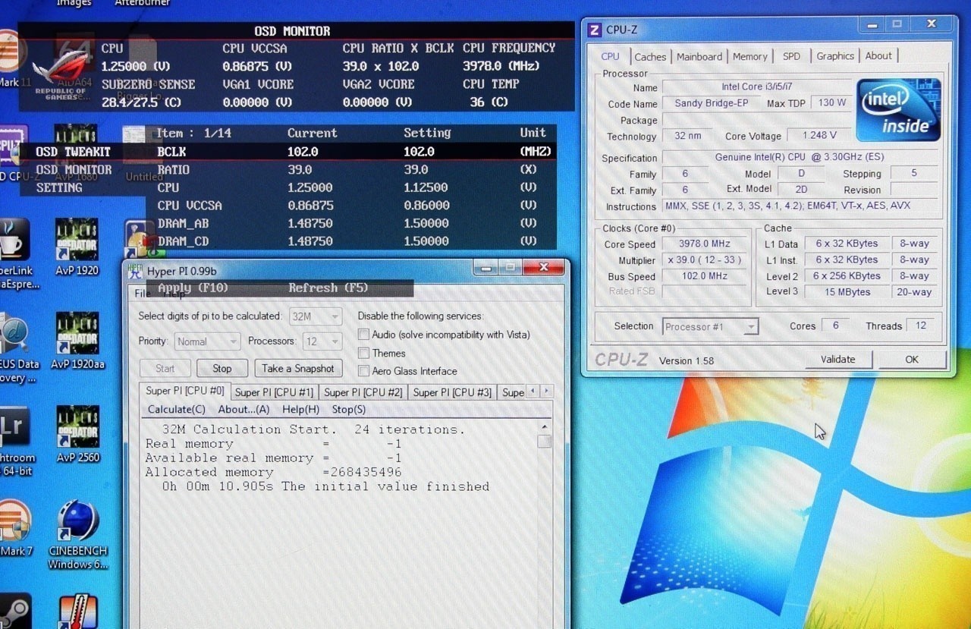The width and height of the screenshot is (971, 629).
Task: Open the AIDA64 desktop shortcut
Action: [76, 59]
